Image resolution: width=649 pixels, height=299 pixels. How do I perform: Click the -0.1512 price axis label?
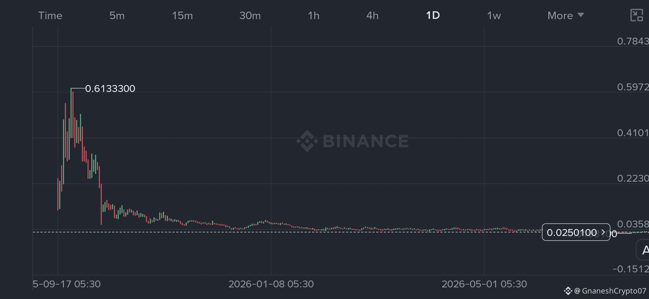(x=631, y=269)
